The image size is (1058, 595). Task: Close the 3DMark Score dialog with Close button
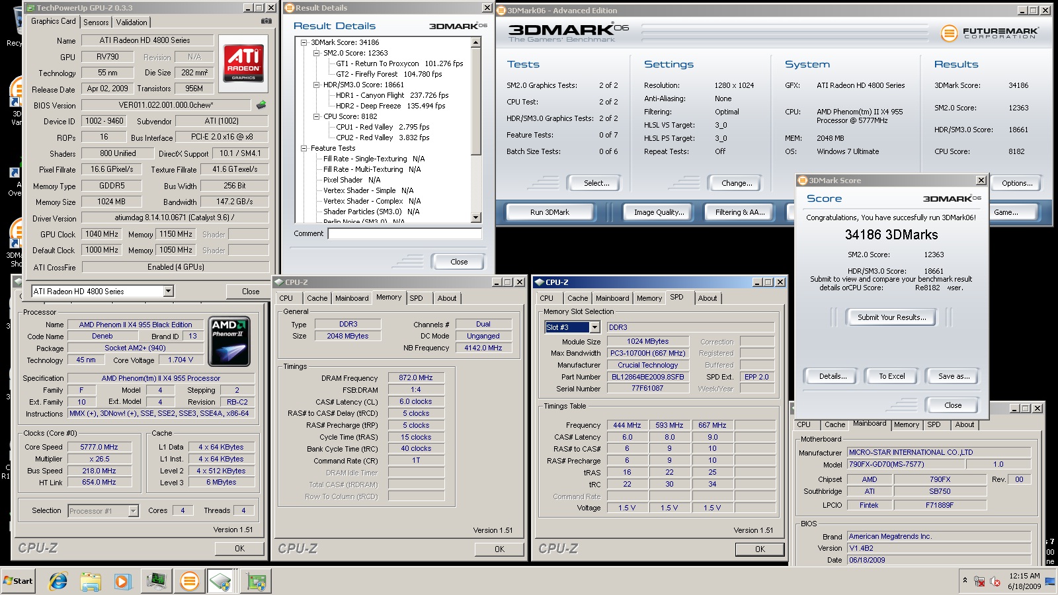(953, 405)
